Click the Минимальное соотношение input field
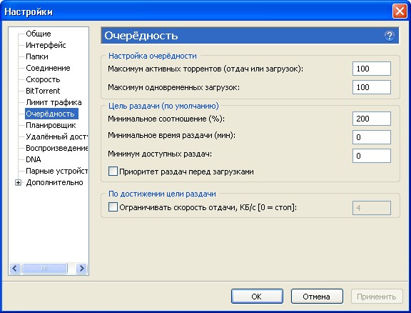 click(x=372, y=119)
